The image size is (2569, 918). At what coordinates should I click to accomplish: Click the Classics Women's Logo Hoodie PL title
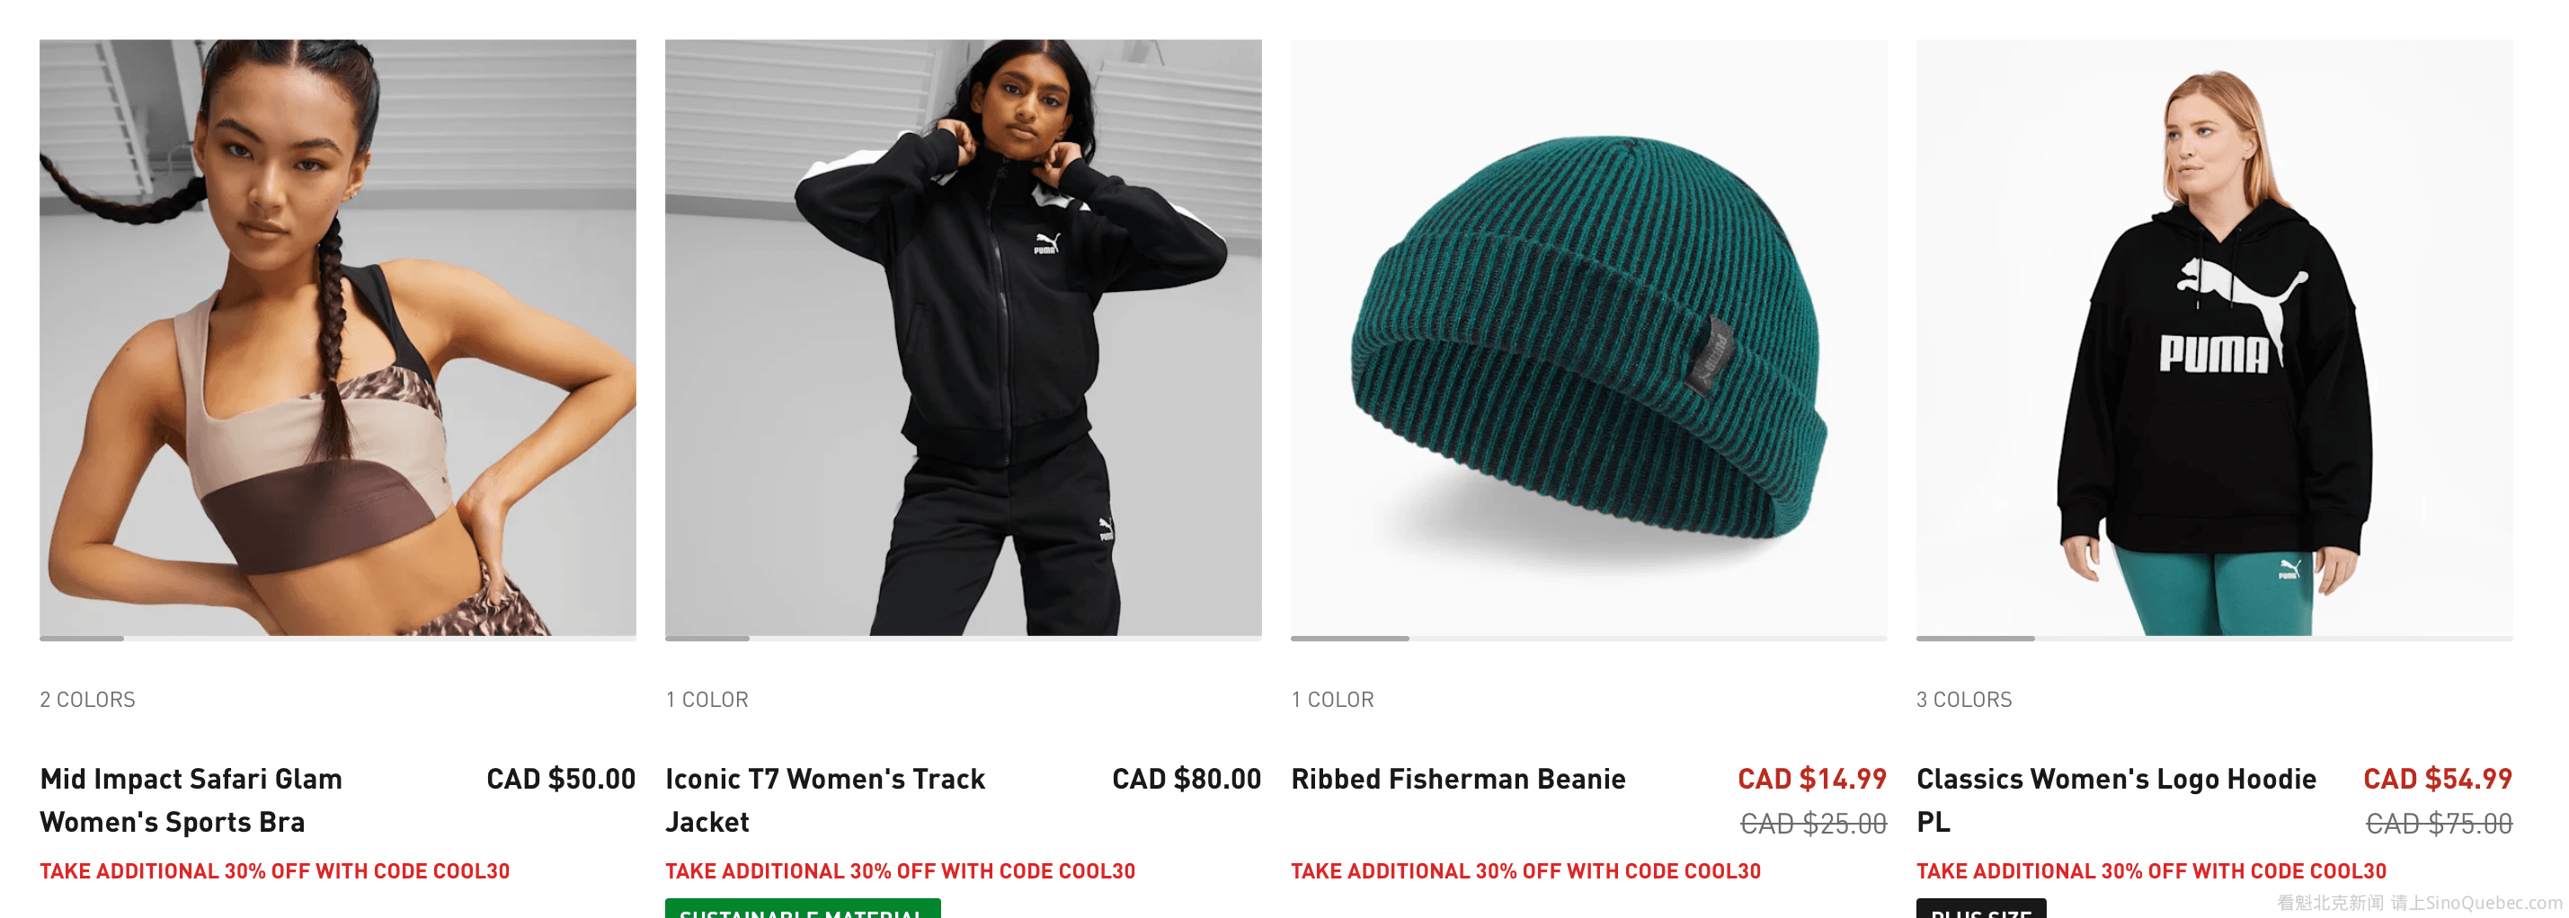[2116, 800]
